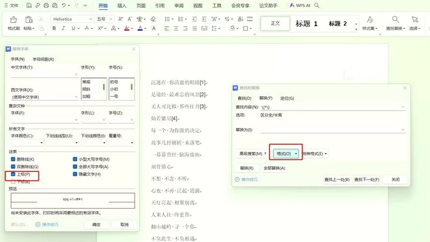This screenshot has height=242, width=430.
Task: Expand Advanced search (高级搜索) options
Action: pyautogui.click(x=253, y=153)
